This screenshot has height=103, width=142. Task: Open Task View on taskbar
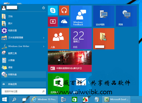click(24, 99)
